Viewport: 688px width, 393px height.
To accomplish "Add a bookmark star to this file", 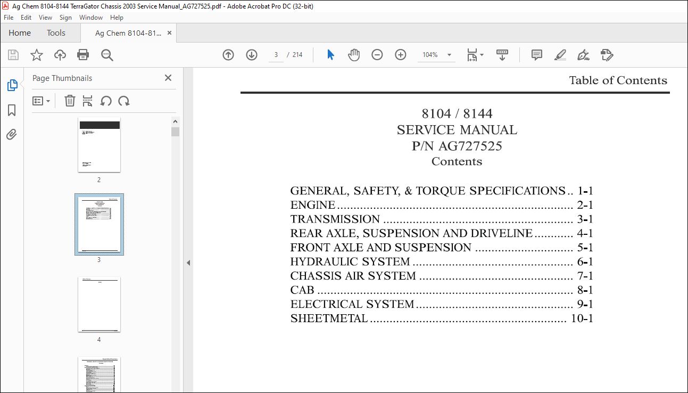I will (x=37, y=55).
